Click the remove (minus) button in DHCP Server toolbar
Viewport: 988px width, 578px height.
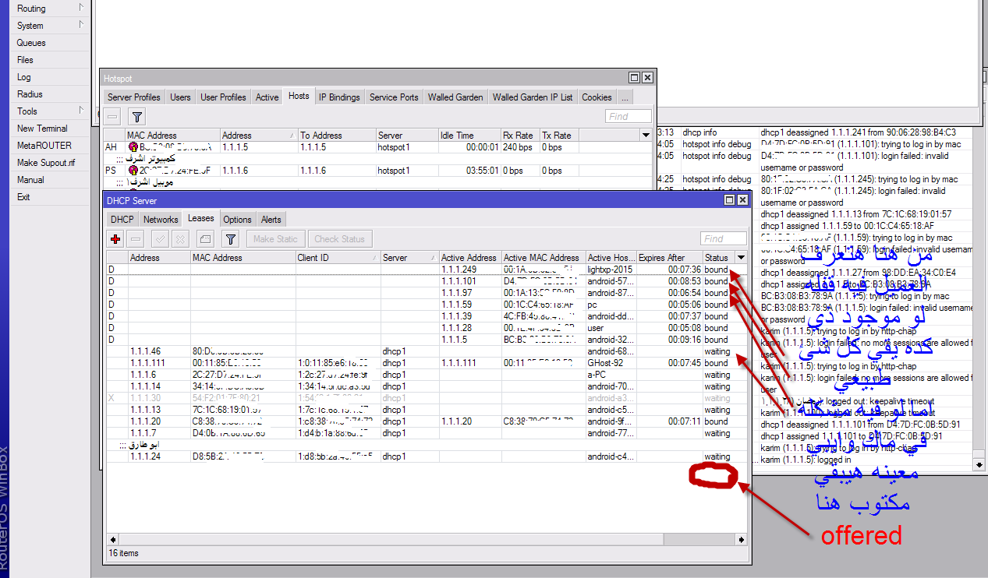click(x=136, y=239)
